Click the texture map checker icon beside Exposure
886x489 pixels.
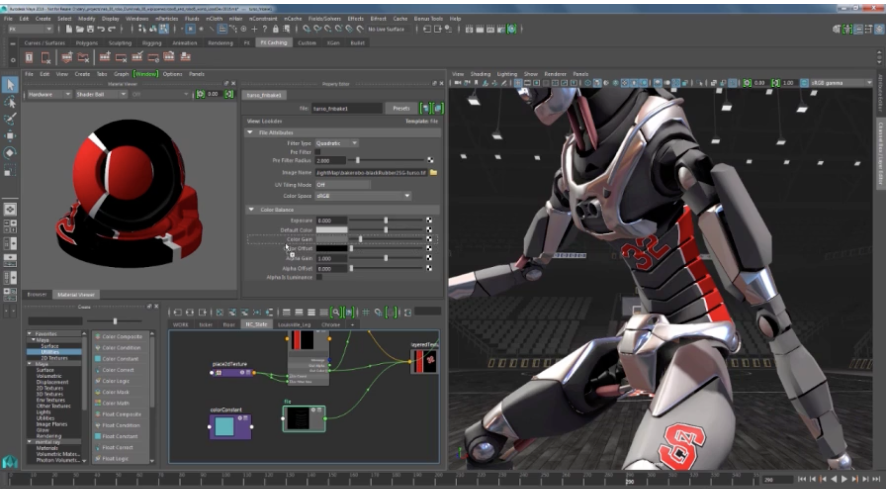(x=430, y=220)
